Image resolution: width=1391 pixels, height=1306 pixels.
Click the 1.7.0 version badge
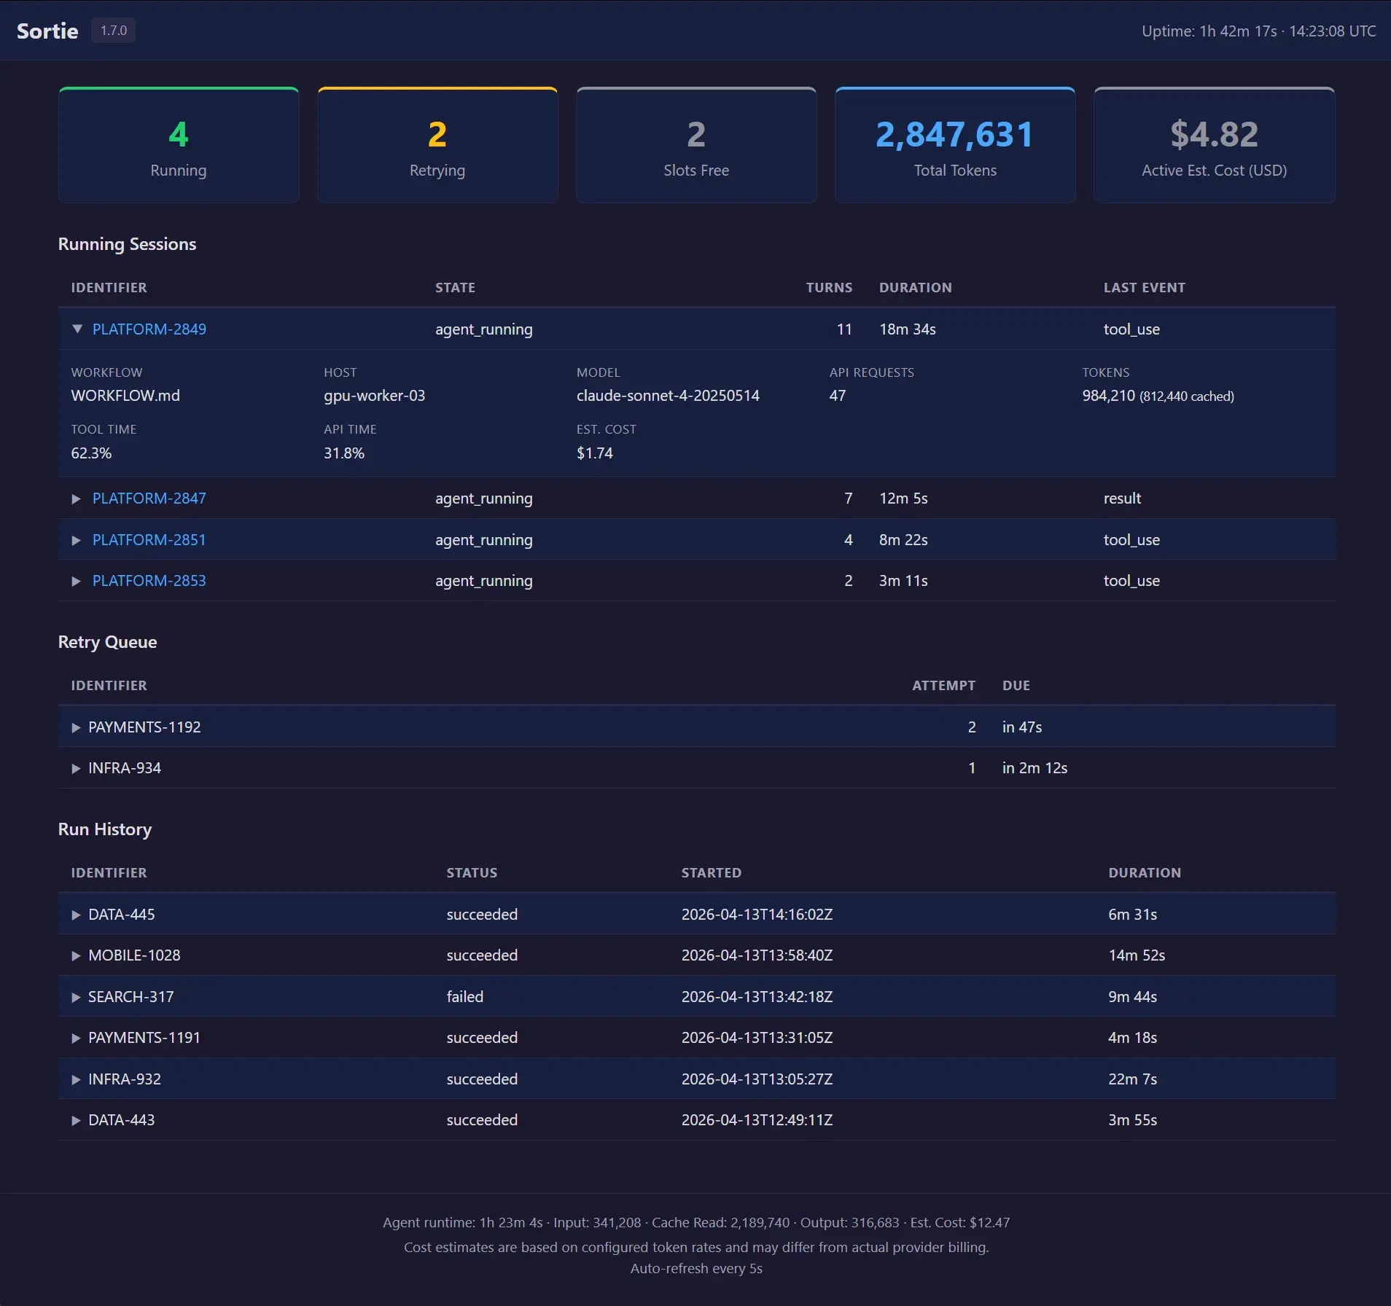(x=114, y=31)
